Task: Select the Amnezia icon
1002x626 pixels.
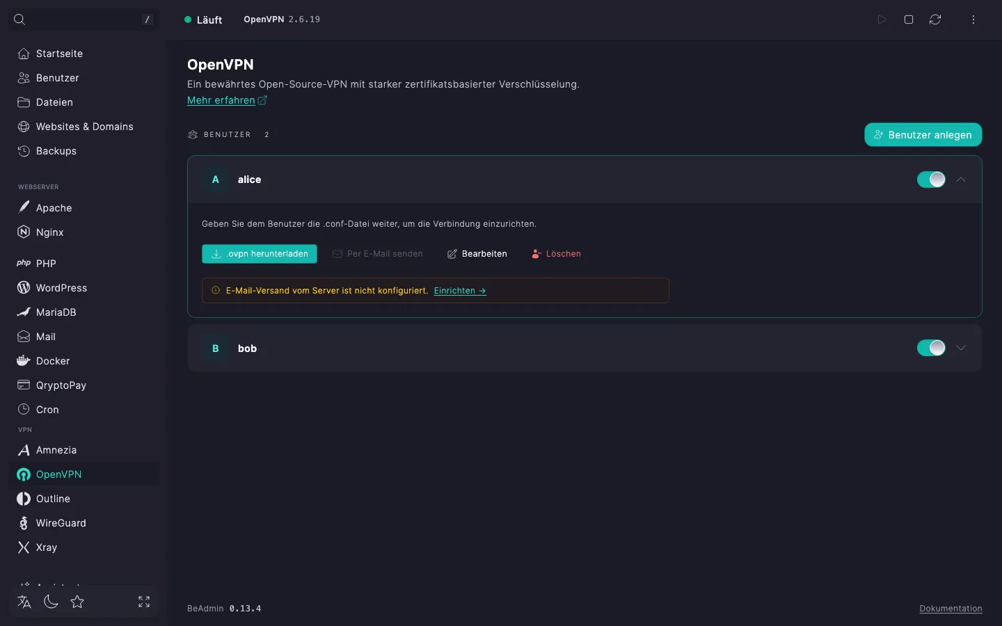Action: 24,450
